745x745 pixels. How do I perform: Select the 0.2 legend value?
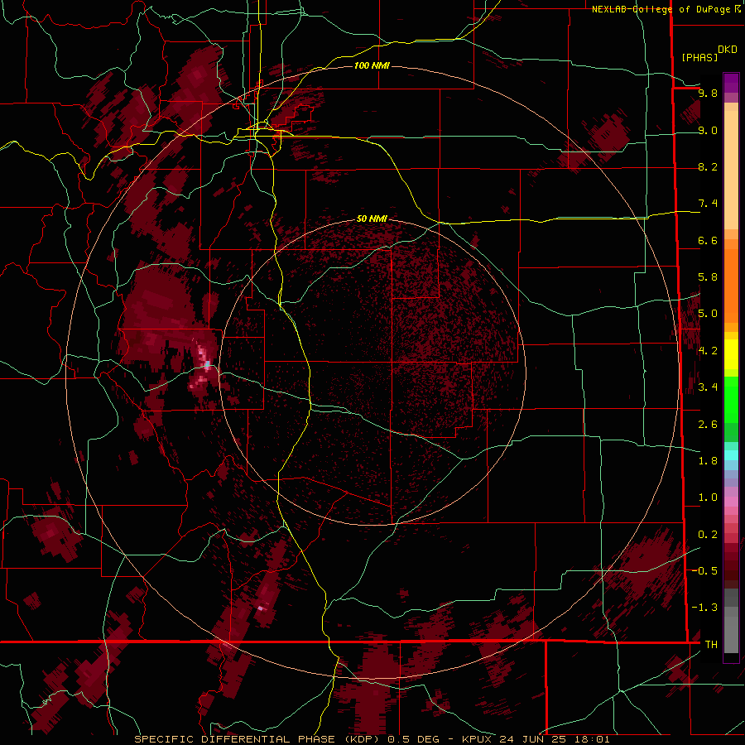[x=708, y=535]
